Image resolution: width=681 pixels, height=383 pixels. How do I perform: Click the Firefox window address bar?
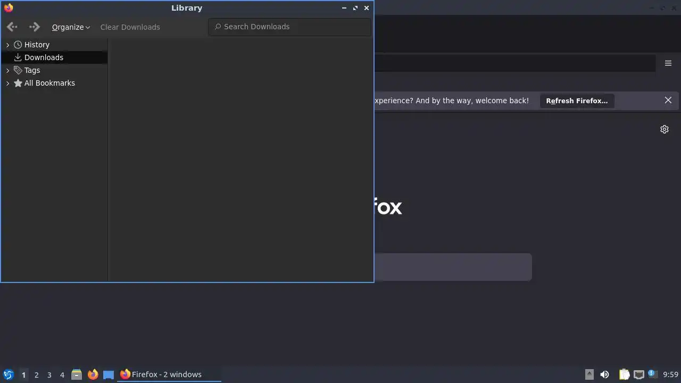coord(514,63)
